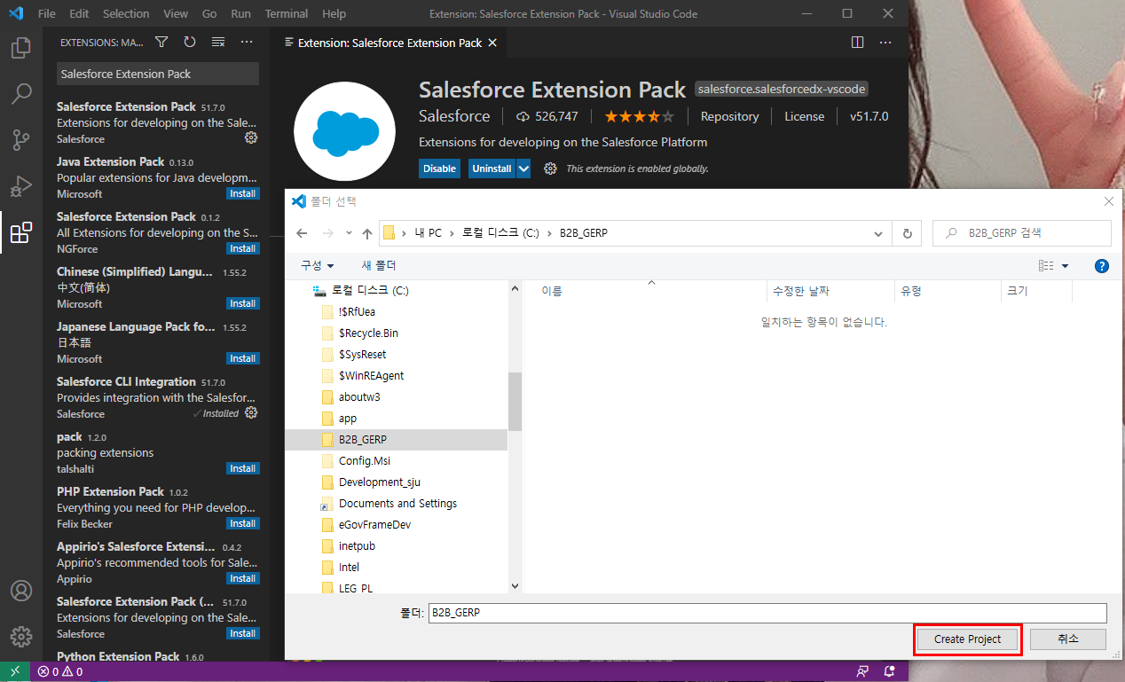Image resolution: width=1125 pixels, height=682 pixels.
Task: Open the Help menu
Action: [x=334, y=13]
